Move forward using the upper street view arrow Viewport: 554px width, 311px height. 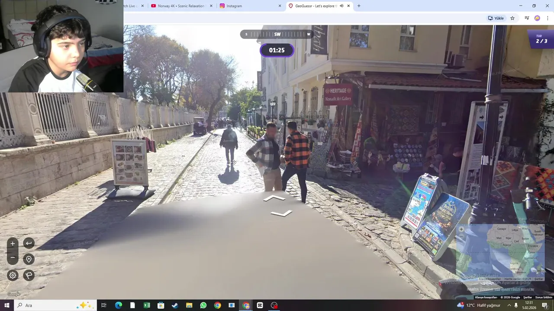274,198
